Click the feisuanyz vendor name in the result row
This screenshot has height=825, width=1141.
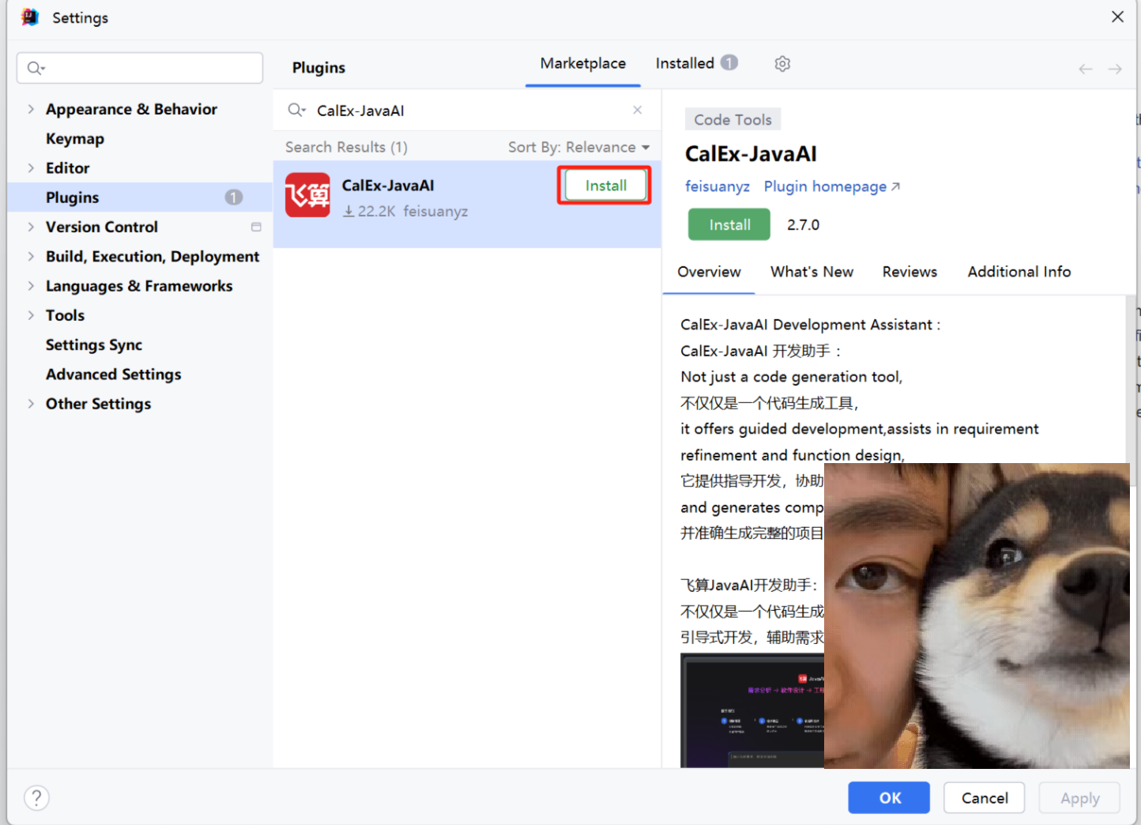coord(435,211)
